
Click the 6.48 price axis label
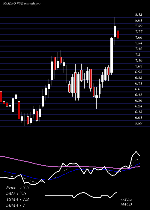[x=139, y=95]
